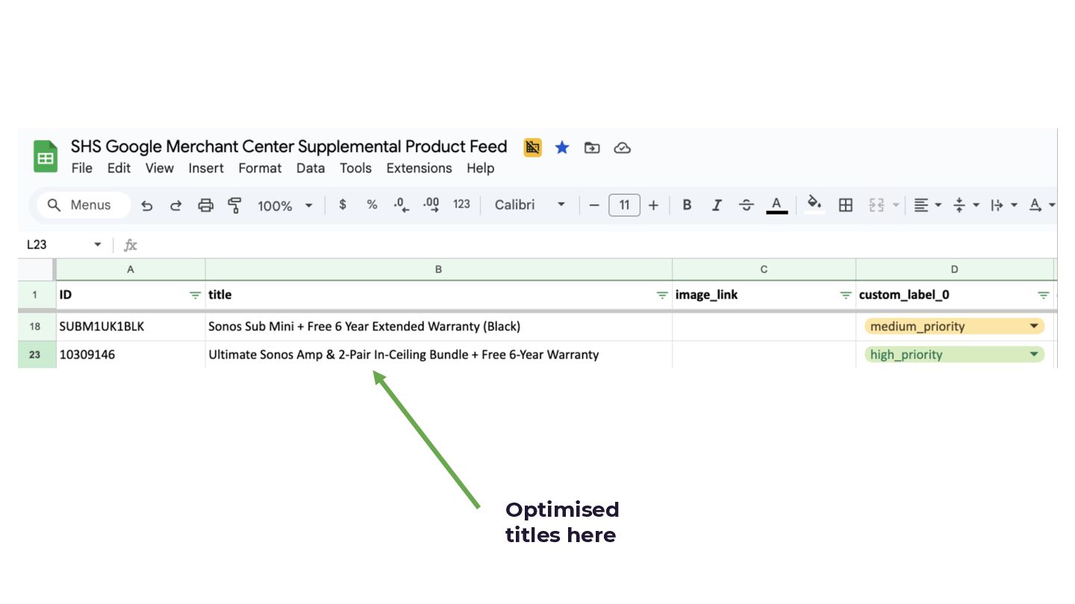Select row 23 header

(x=37, y=355)
